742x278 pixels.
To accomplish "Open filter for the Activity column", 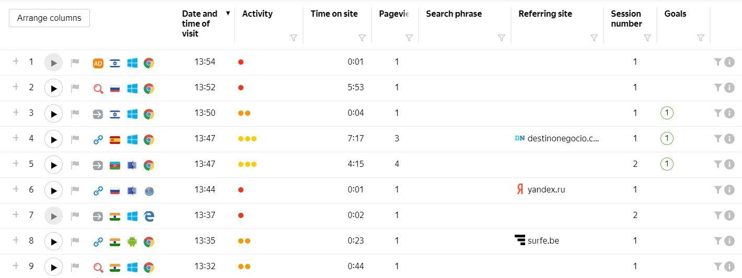I will click(294, 38).
